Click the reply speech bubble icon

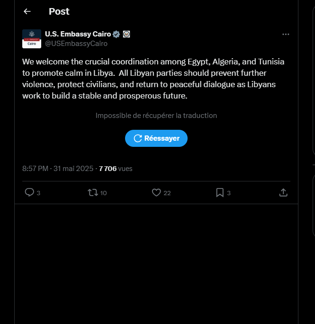[29, 192]
